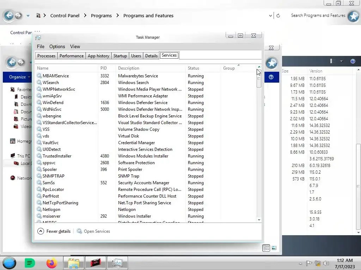Select RpcLocator service name
The image size is (361, 270).
click(53, 189)
